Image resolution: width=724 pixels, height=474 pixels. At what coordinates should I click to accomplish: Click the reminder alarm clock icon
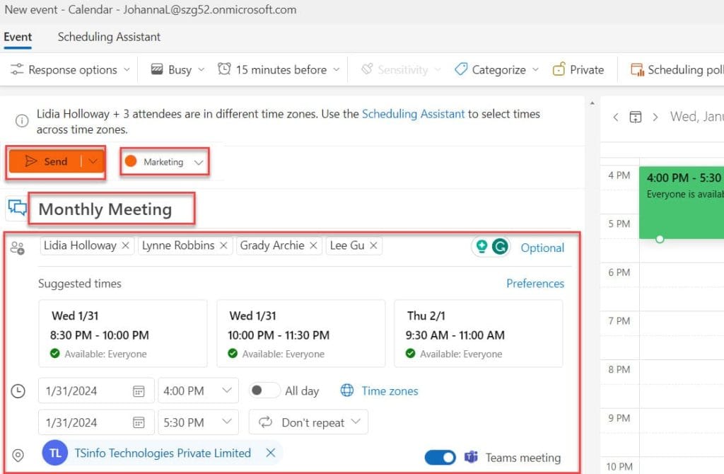click(224, 69)
